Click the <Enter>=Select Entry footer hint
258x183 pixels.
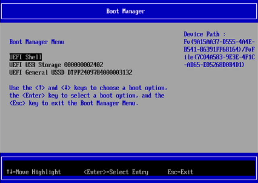[116, 172]
